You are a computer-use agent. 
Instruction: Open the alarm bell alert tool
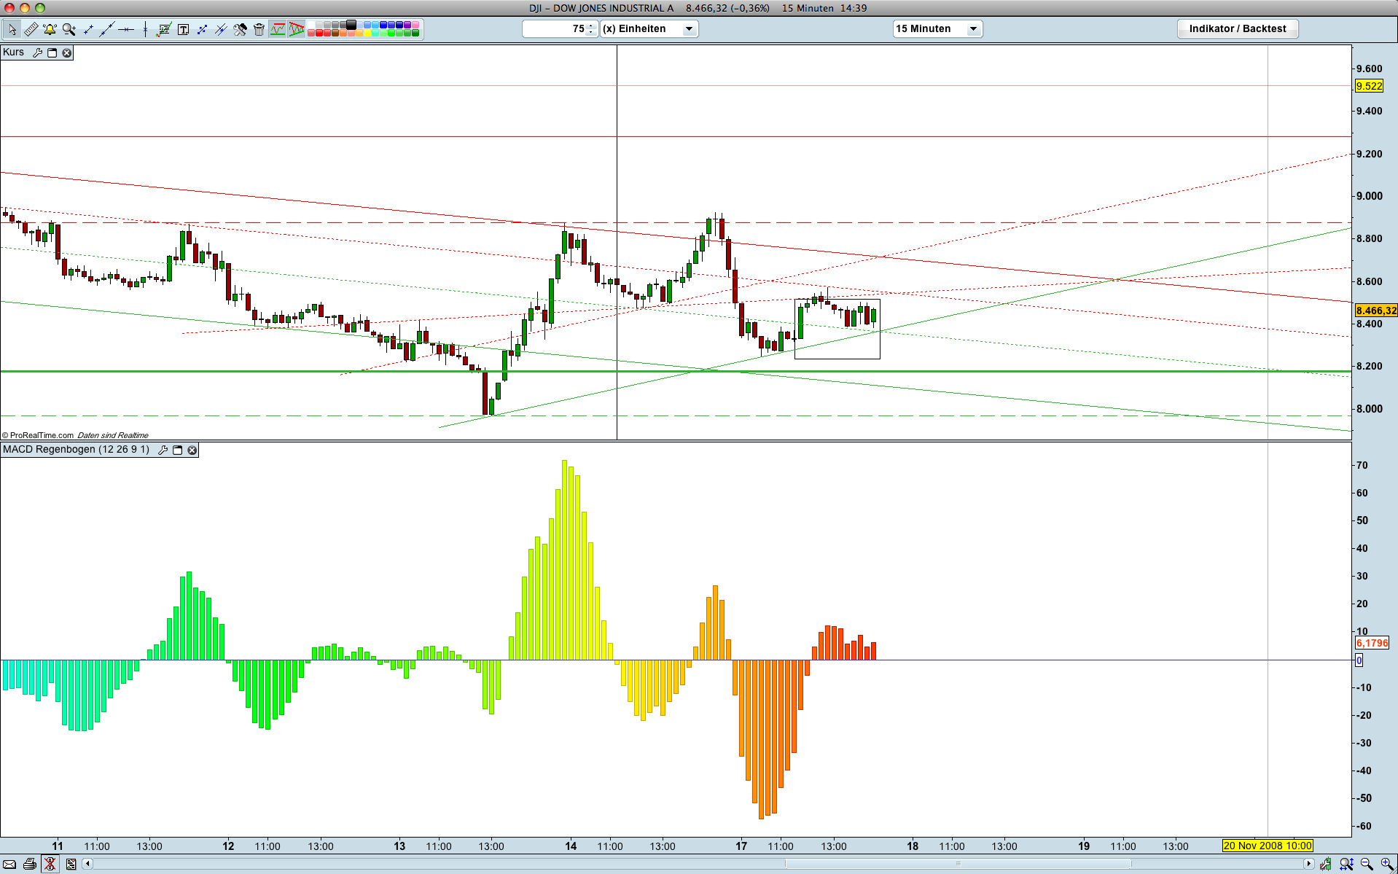coord(50,29)
